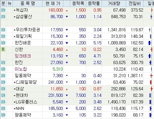Select the 제일기획 stock name
Viewport: 154px width, 119px height.
click(x=23, y=36)
